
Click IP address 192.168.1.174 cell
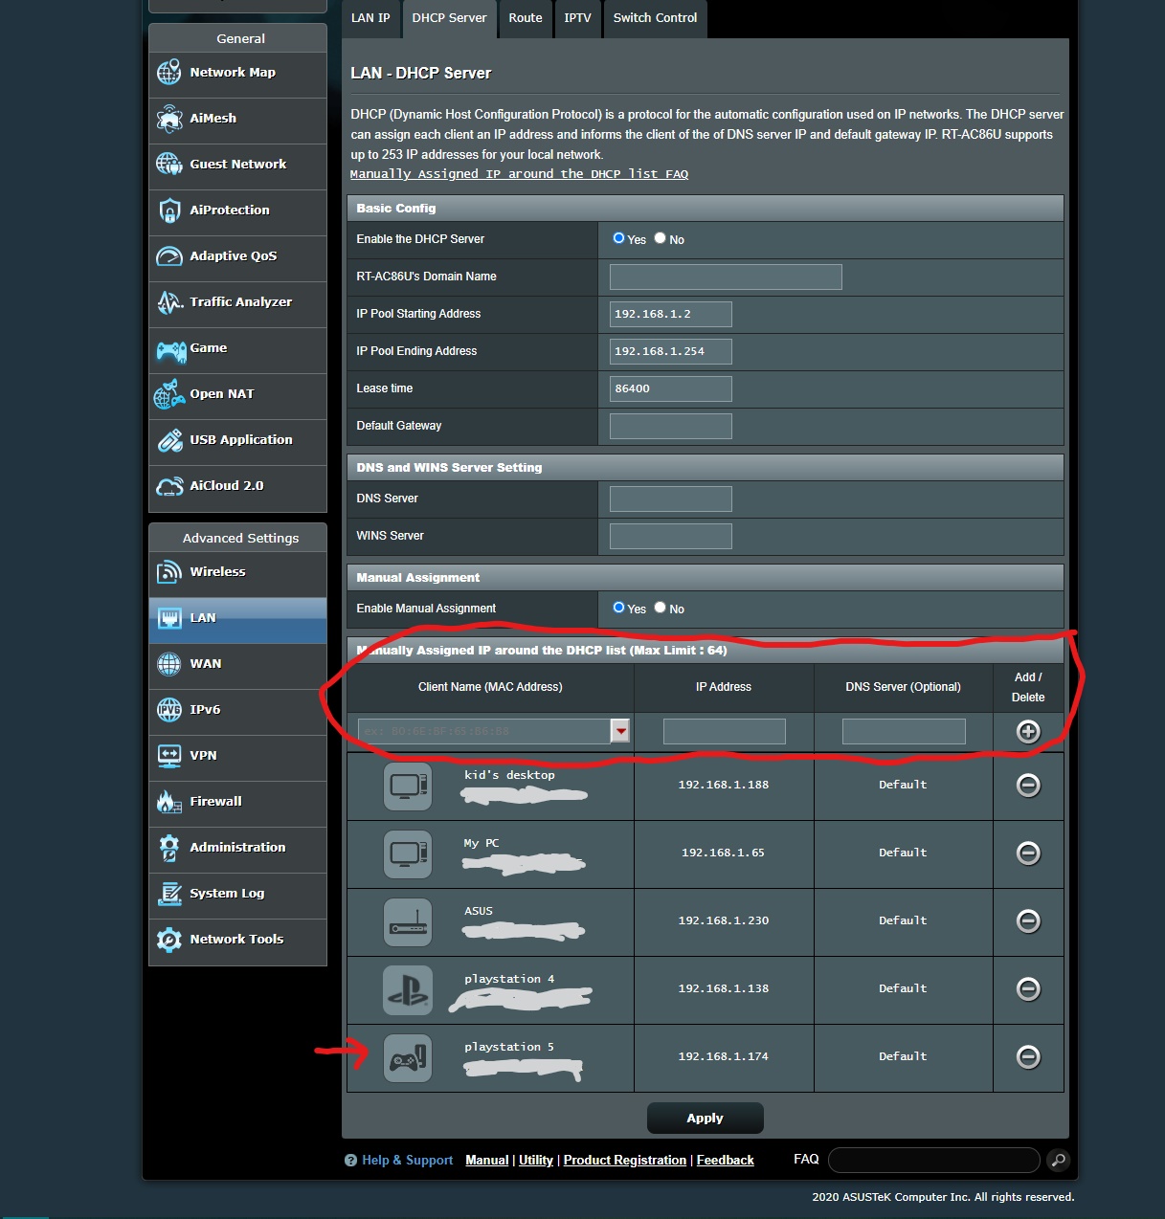point(724,1057)
